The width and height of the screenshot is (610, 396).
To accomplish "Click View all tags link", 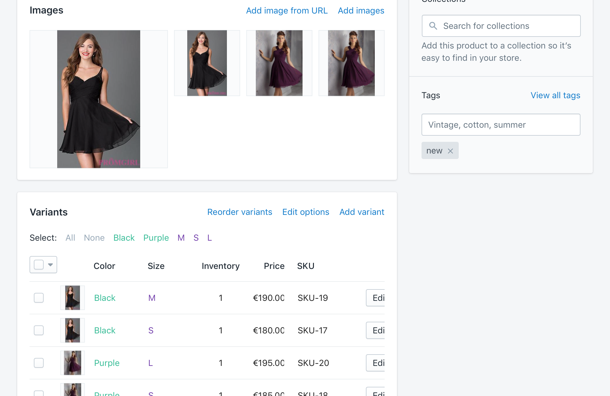I will point(555,95).
